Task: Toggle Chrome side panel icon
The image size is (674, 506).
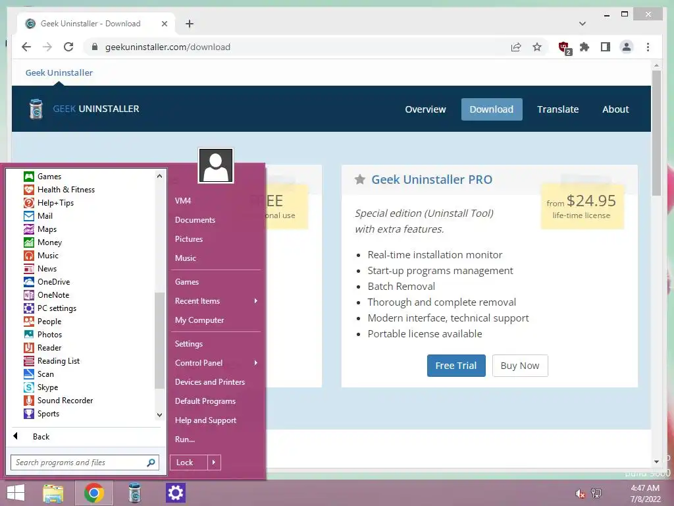Action: tap(606, 47)
